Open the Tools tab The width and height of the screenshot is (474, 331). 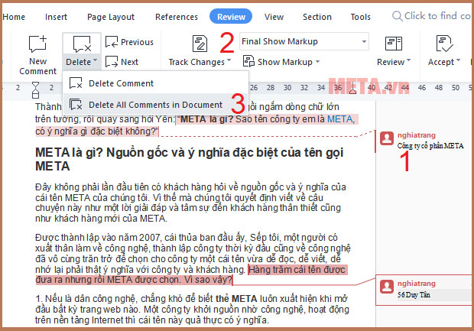point(360,17)
